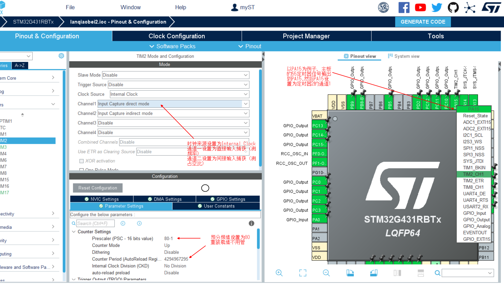Open the DMA Settings tab
This screenshot has height=286, width=504.
tap(165, 199)
